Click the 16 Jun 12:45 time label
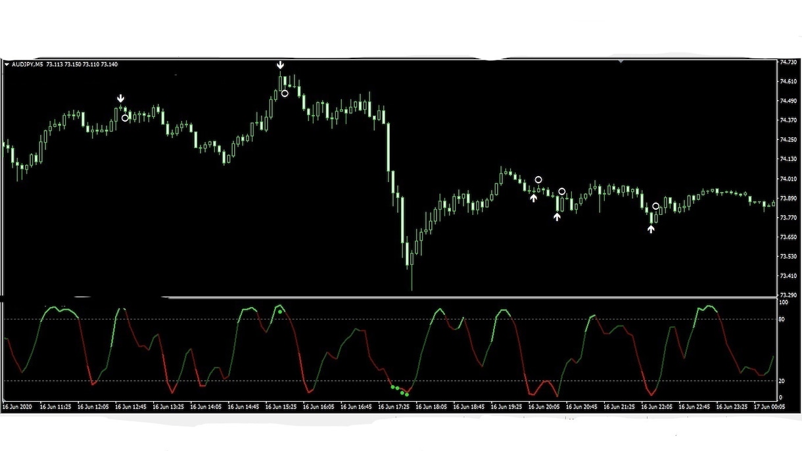 click(131, 407)
